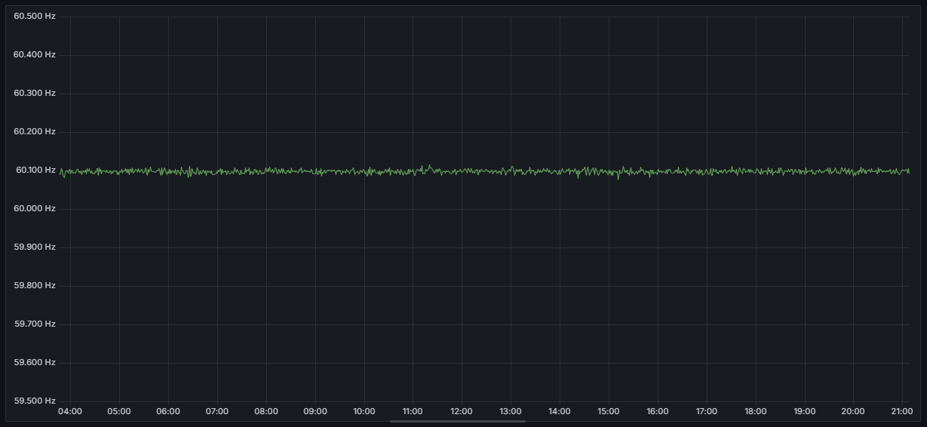
Task: Click the 04:00 time label
Action: pos(70,411)
